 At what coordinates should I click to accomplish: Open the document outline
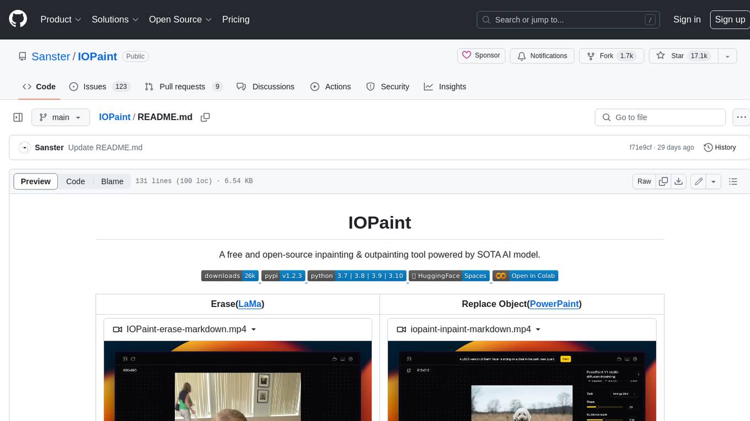coord(733,181)
